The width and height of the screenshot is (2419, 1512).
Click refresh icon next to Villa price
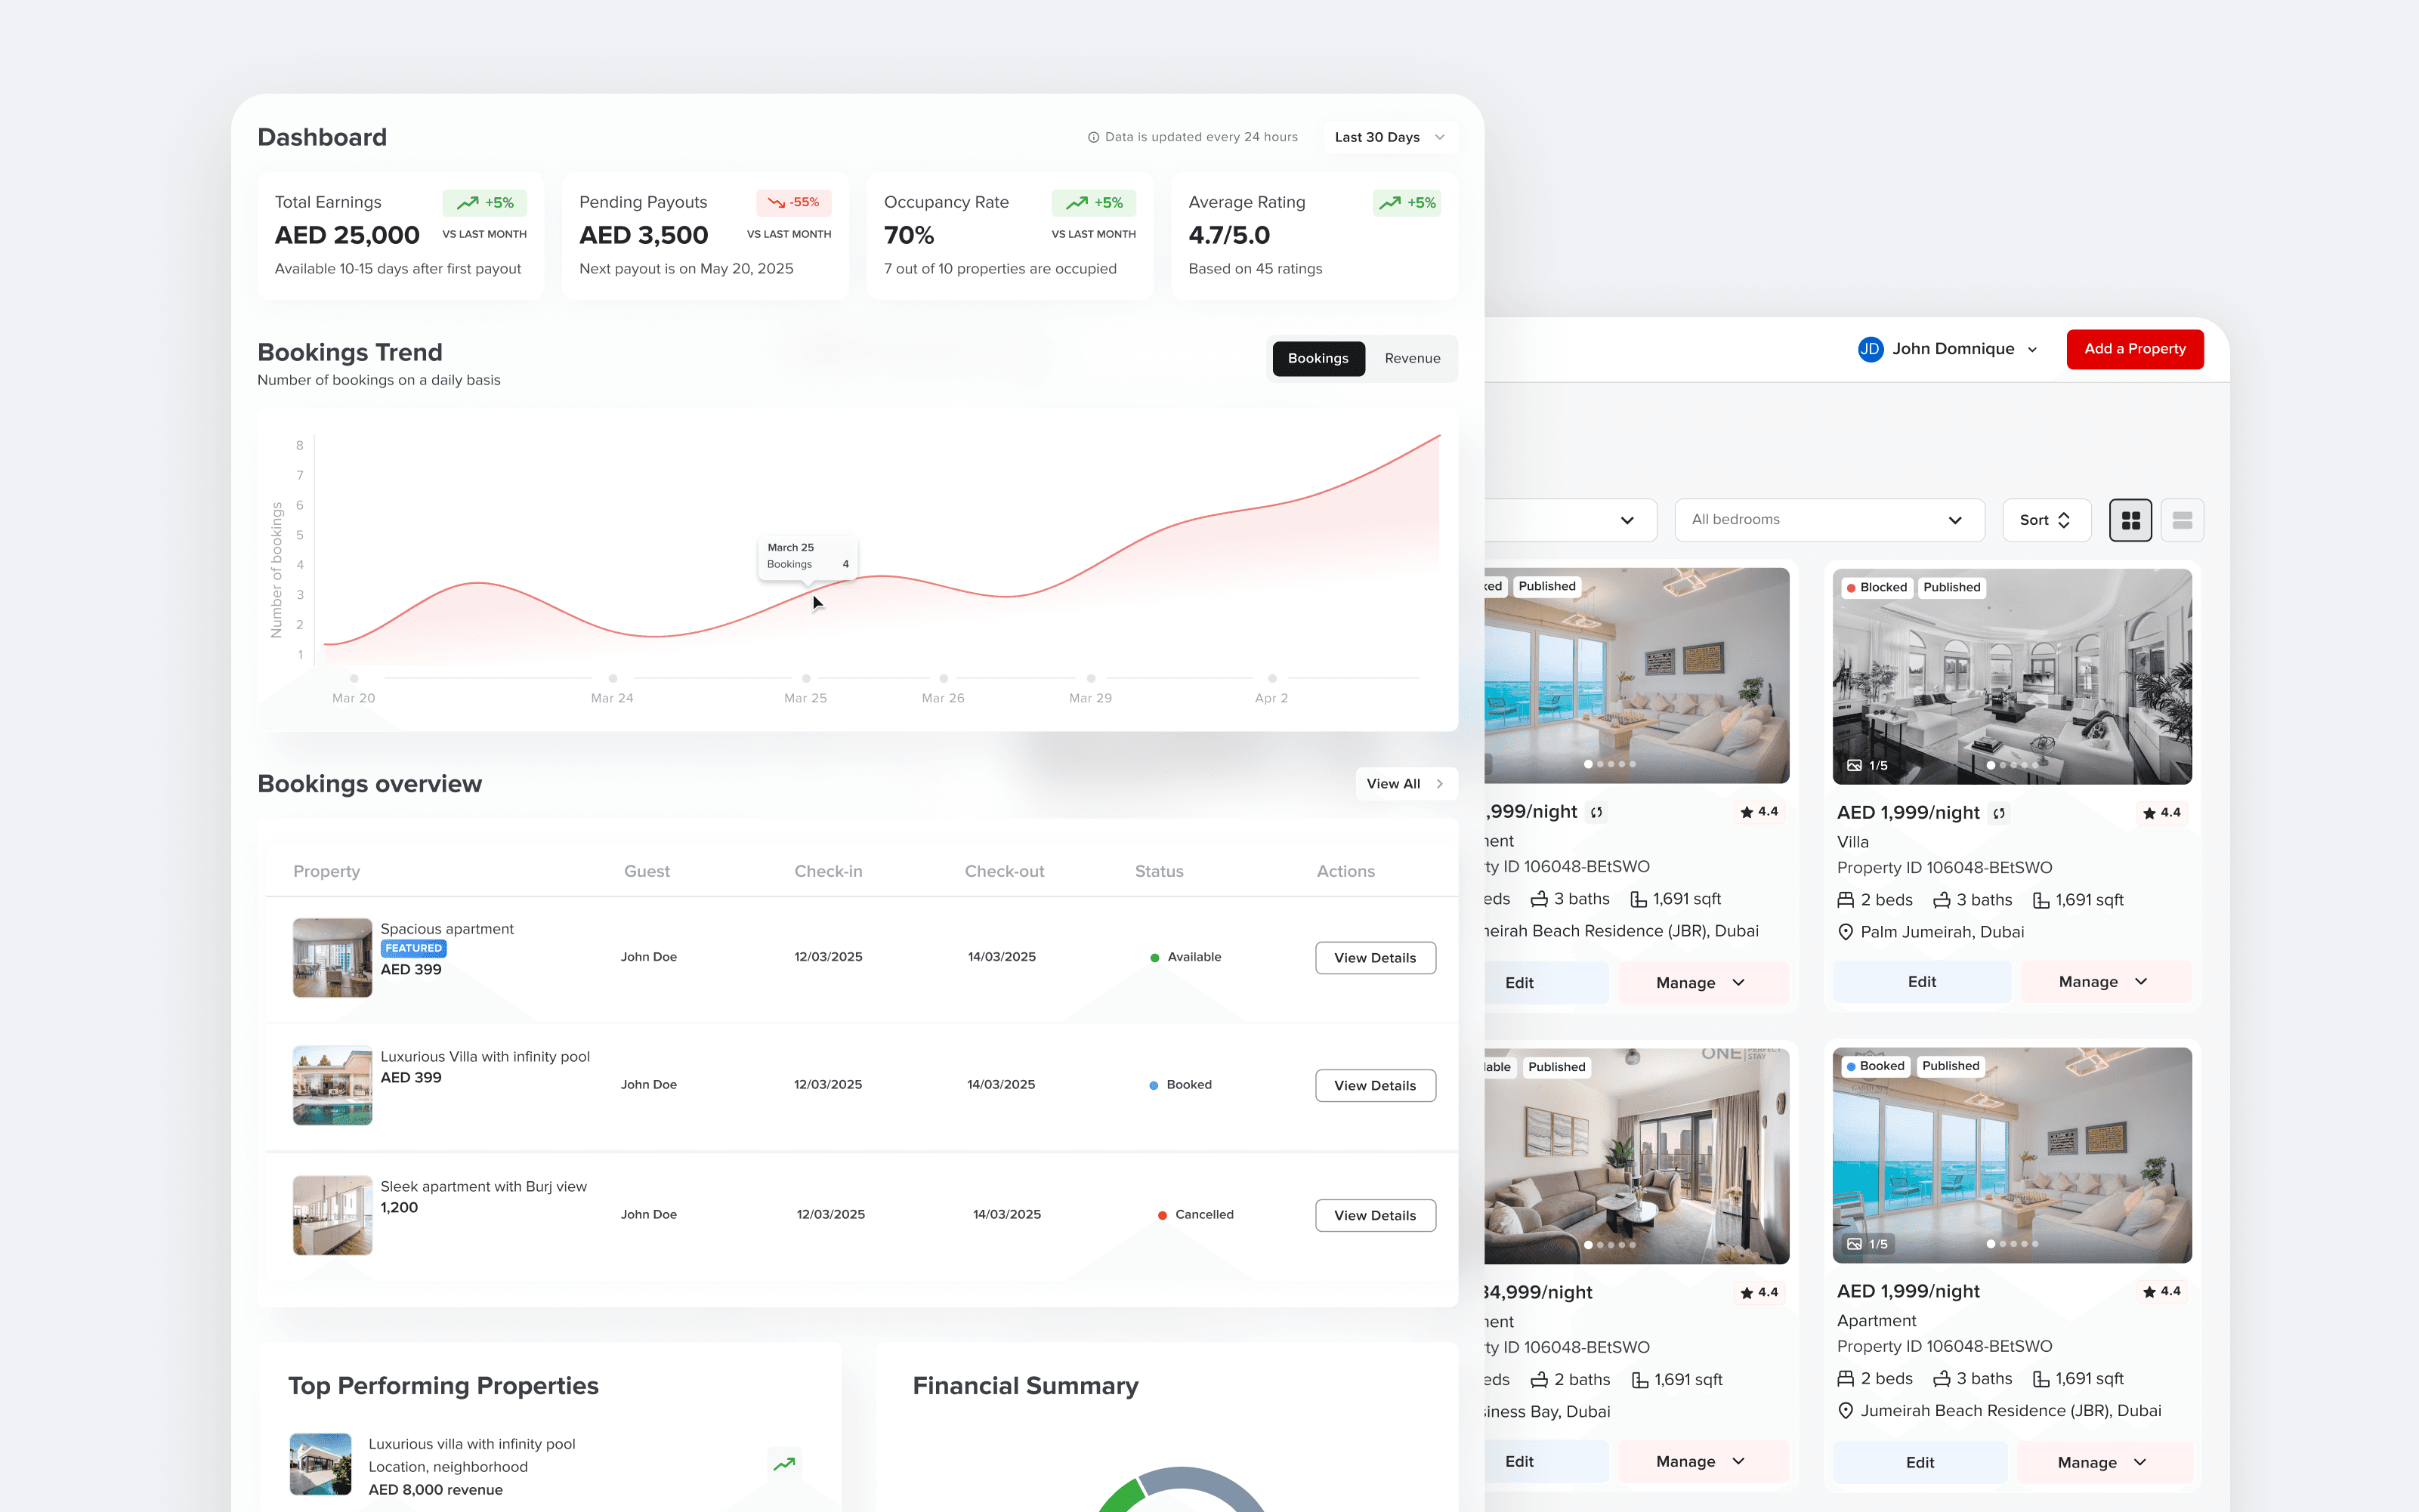point(1999,814)
